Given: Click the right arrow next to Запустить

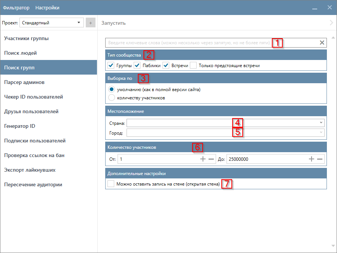Looking at the screenshot, I should (x=331, y=23).
